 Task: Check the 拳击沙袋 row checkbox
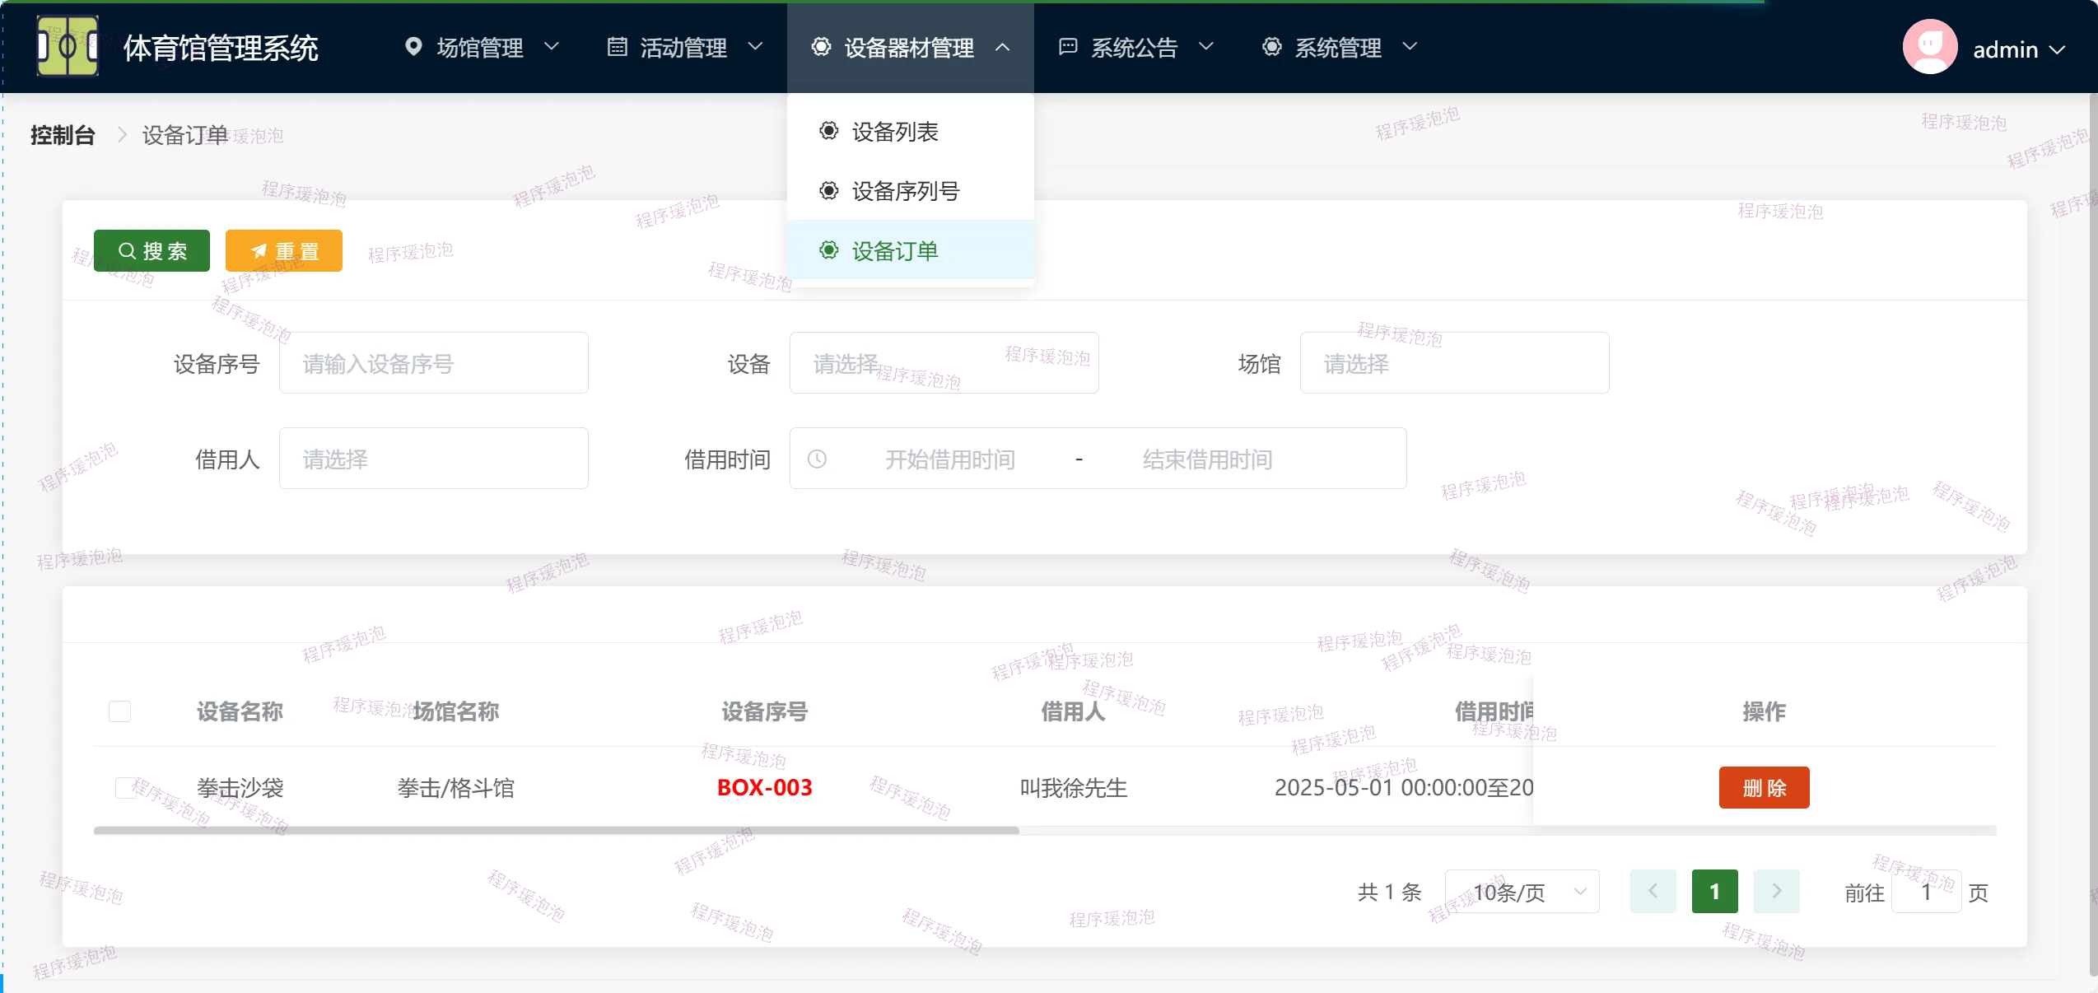point(126,787)
